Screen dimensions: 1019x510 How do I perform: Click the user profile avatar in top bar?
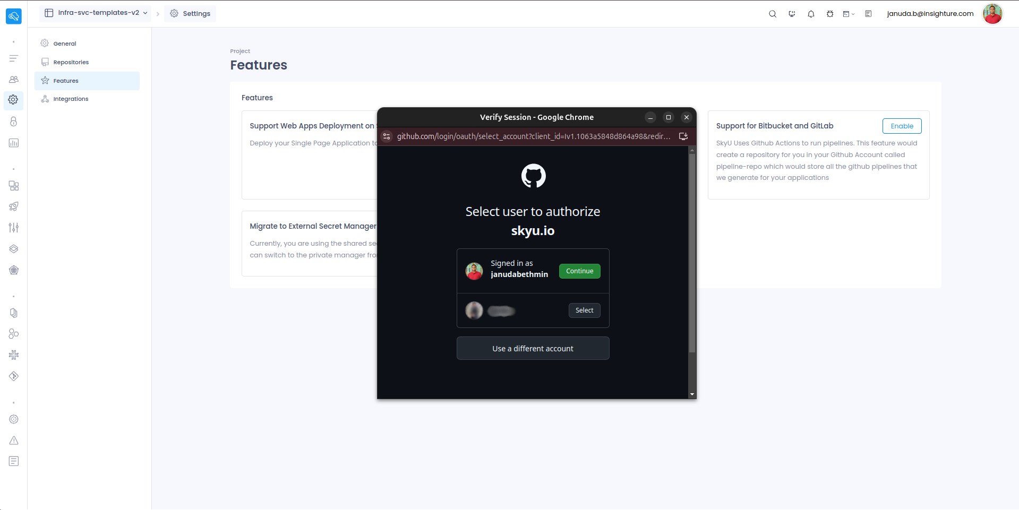[x=992, y=14]
